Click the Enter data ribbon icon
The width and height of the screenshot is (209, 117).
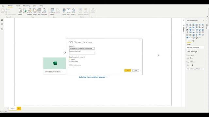click(39, 12)
